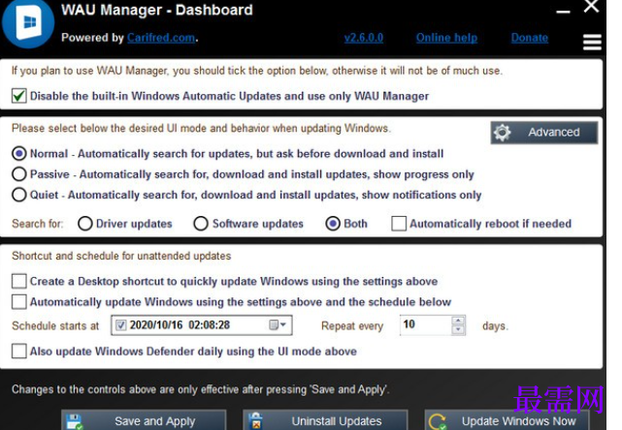This screenshot has width=622, height=430.
Task: Click 'Changes to the controls above' notice
Action: (201, 389)
